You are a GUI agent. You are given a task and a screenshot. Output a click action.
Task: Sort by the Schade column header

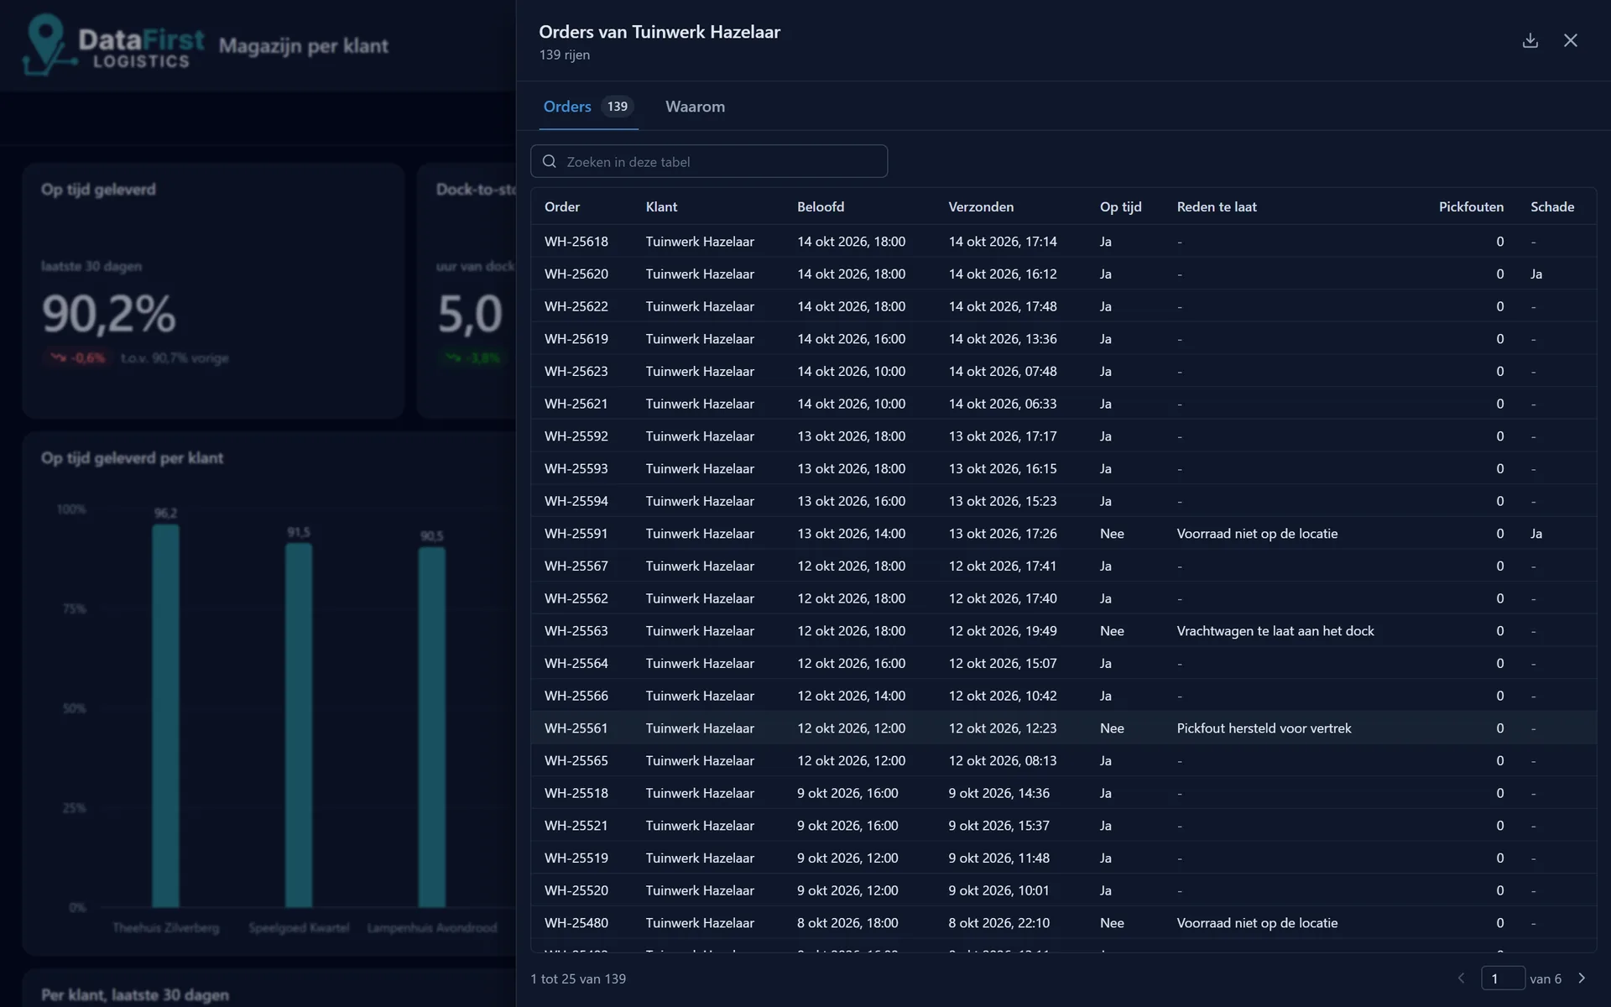tap(1552, 206)
